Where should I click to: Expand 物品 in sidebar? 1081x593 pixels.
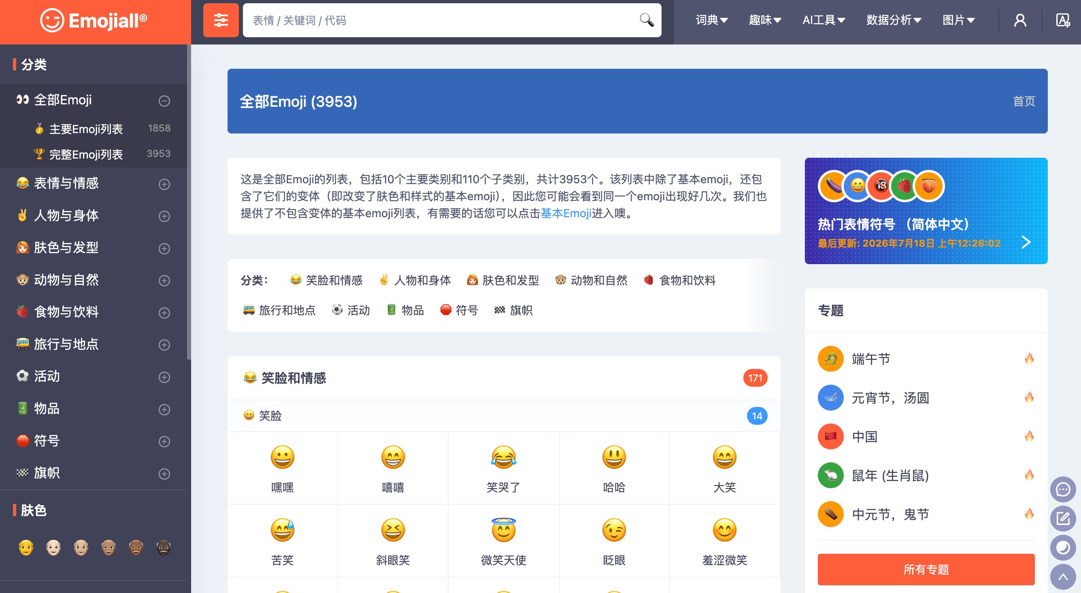(x=164, y=409)
